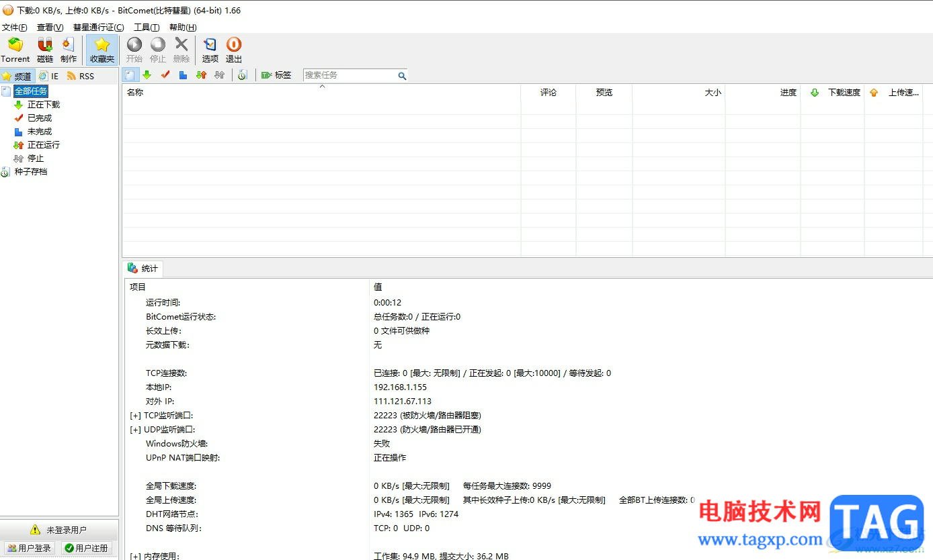Open the 查看(V) menu
The height and width of the screenshot is (560, 933).
coord(50,28)
